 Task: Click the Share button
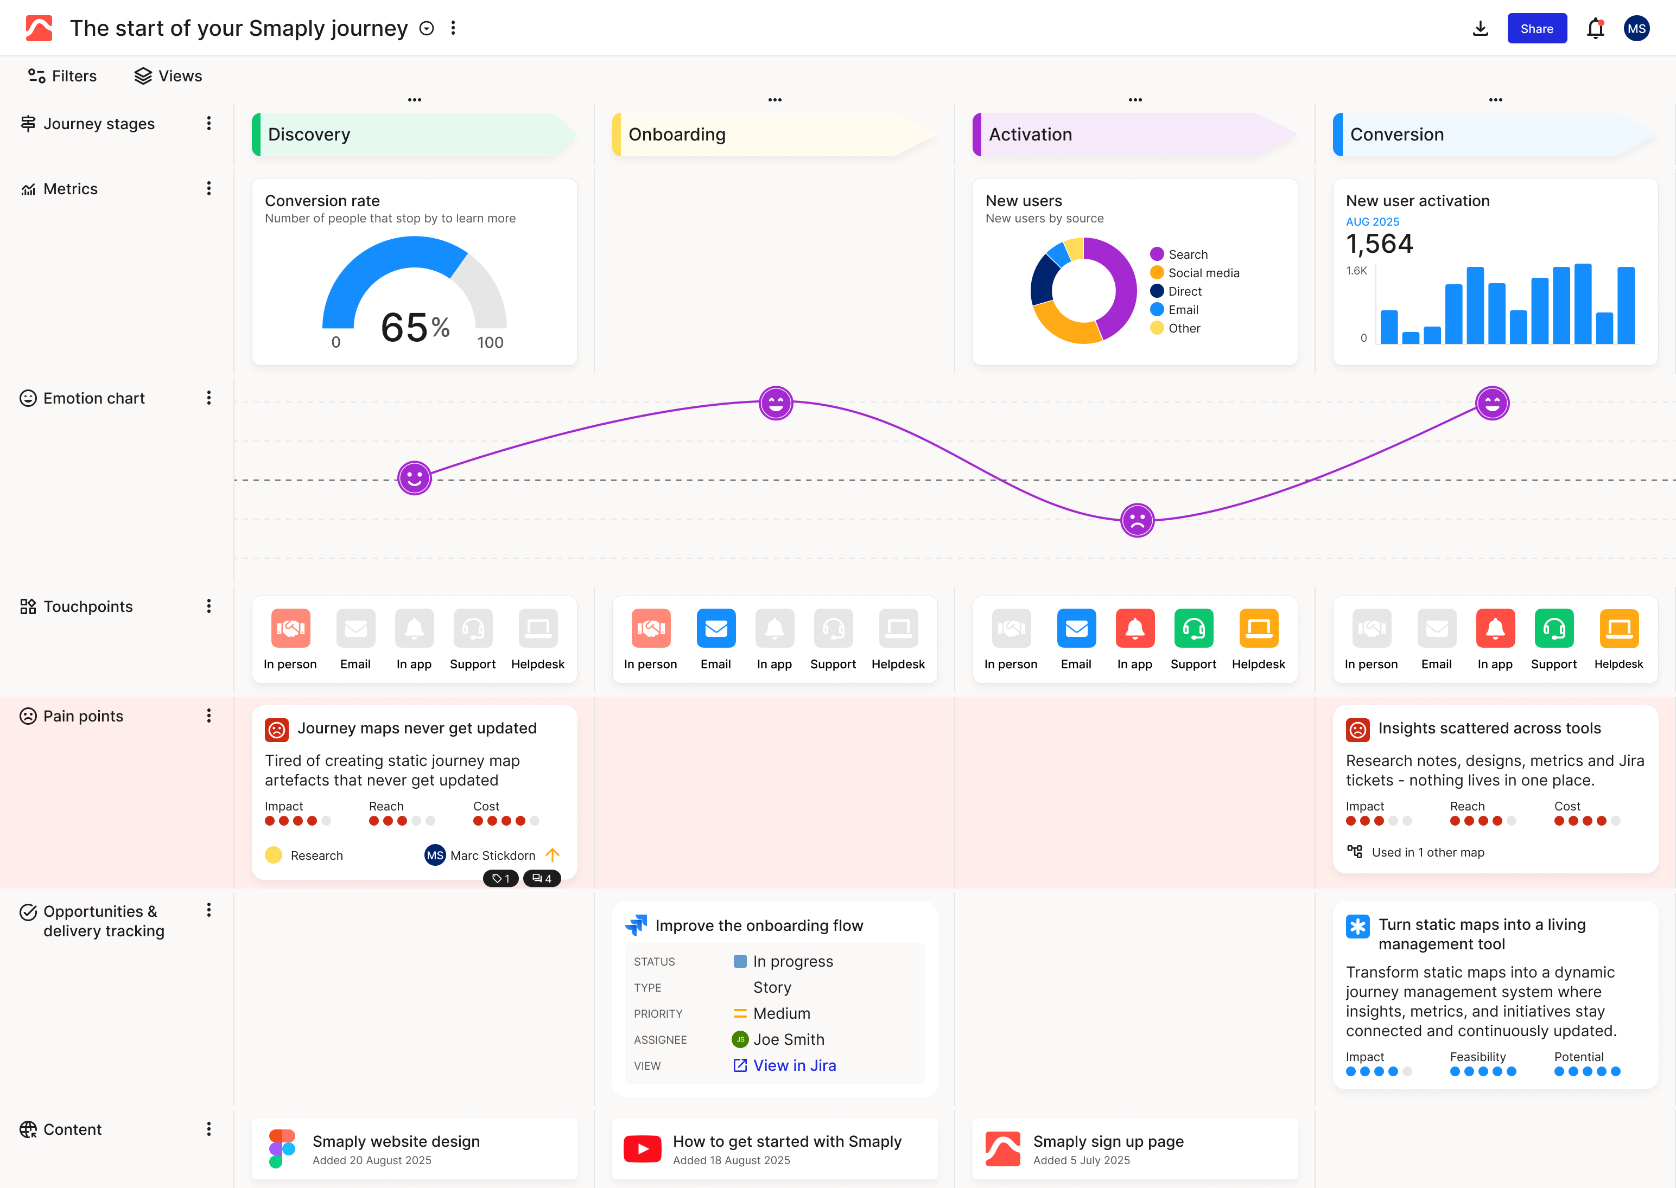coord(1536,29)
